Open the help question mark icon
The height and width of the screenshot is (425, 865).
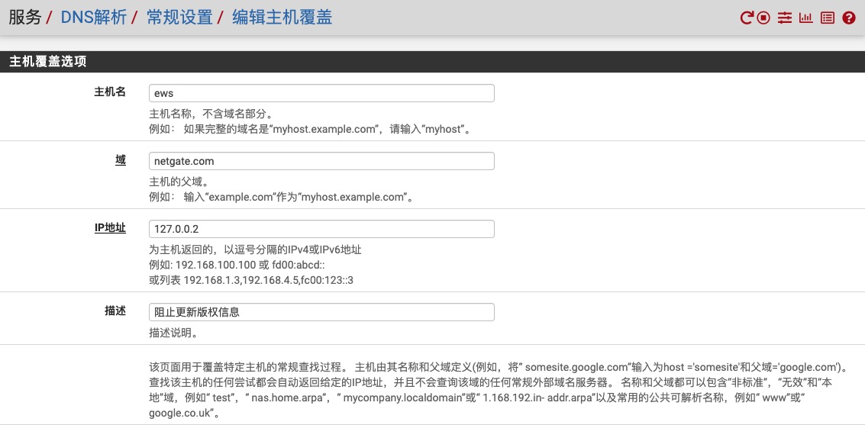(848, 18)
